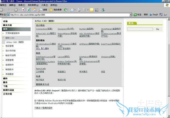Viewport: 170px width, 118px height.
Task: Open 电子培训 link
Action: point(40,80)
